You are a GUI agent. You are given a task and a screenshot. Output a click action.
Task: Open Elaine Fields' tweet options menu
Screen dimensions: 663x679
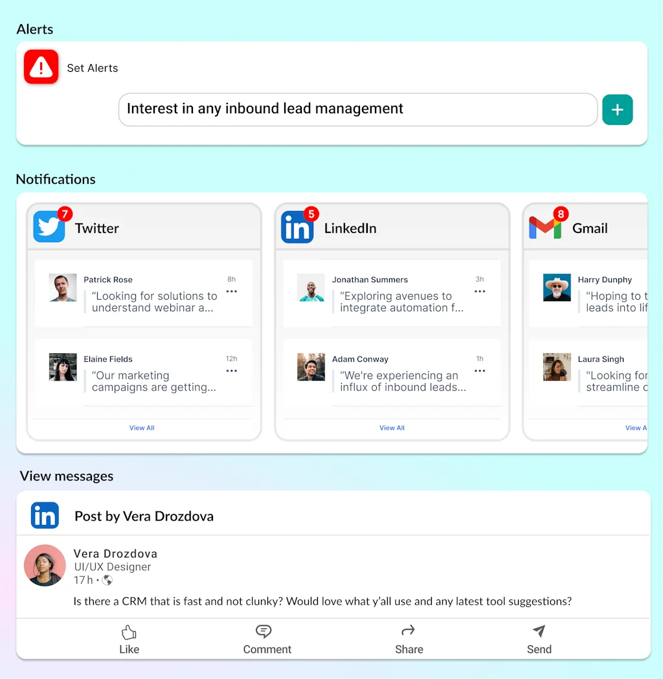click(x=231, y=371)
